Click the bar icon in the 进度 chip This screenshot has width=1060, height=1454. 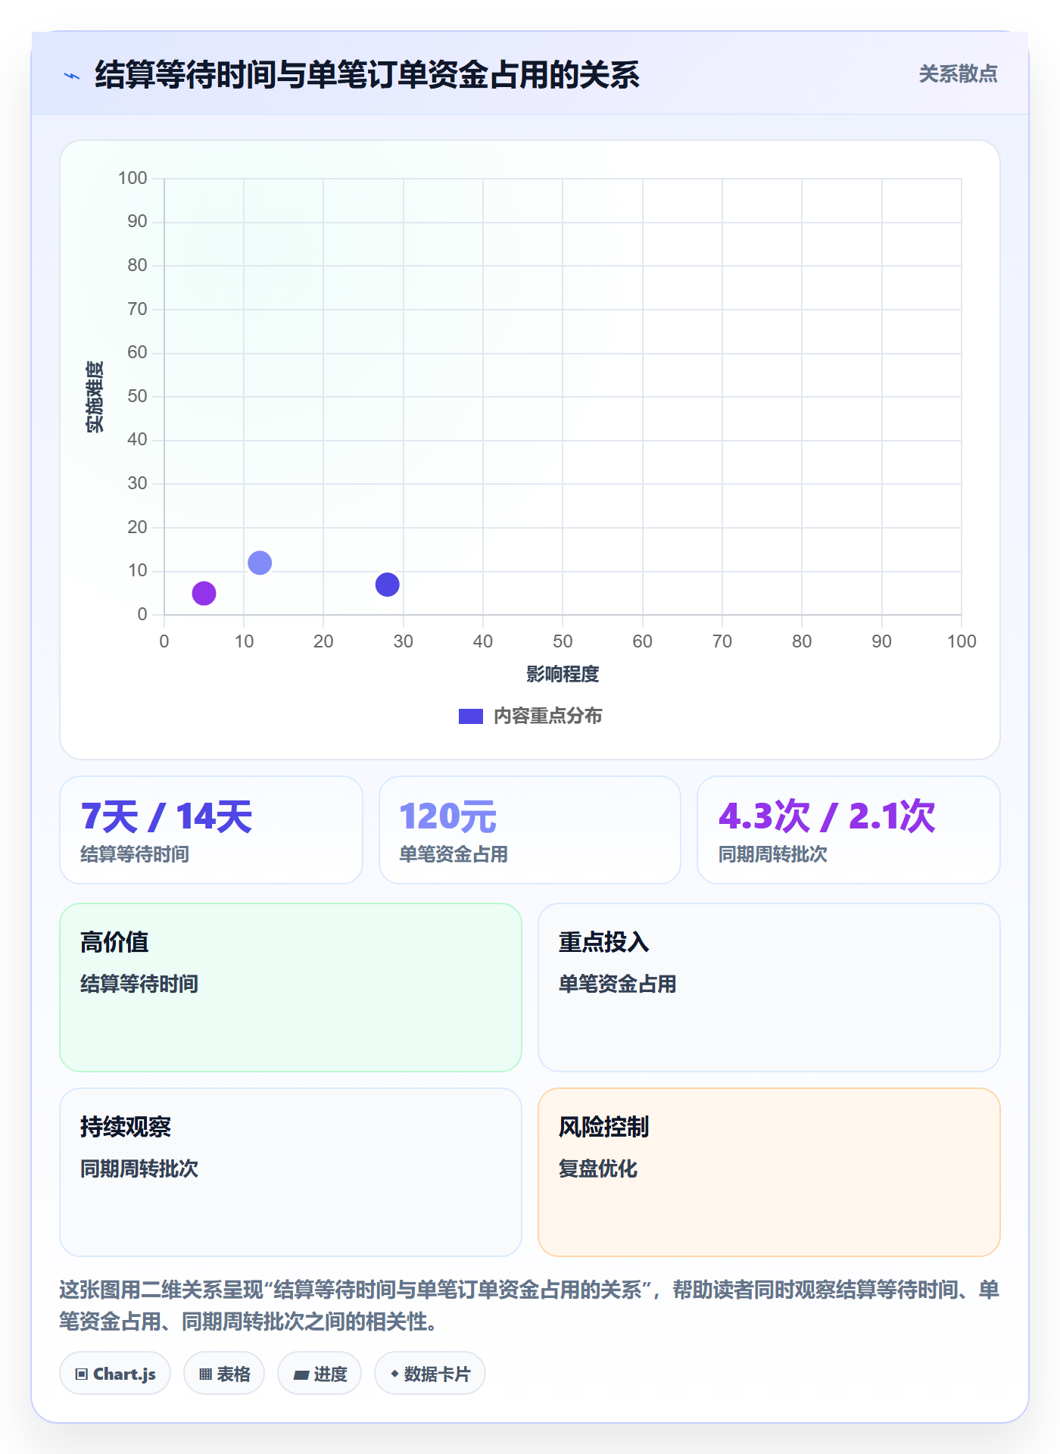301,1375
